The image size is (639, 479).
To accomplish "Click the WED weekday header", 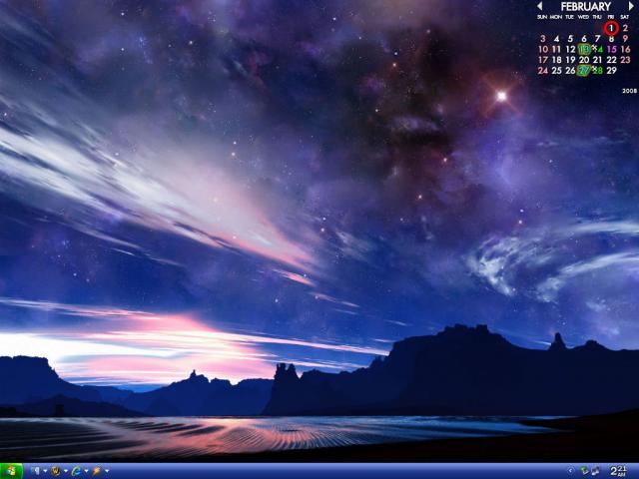I will pyautogui.click(x=583, y=17).
